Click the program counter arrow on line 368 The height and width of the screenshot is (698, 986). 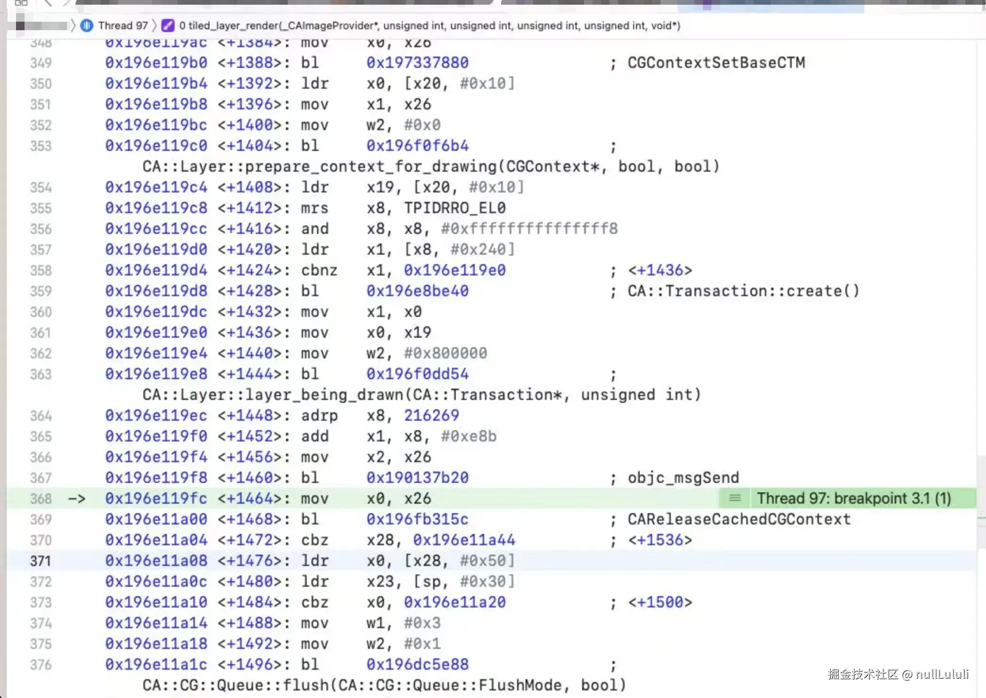pyautogui.click(x=77, y=499)
